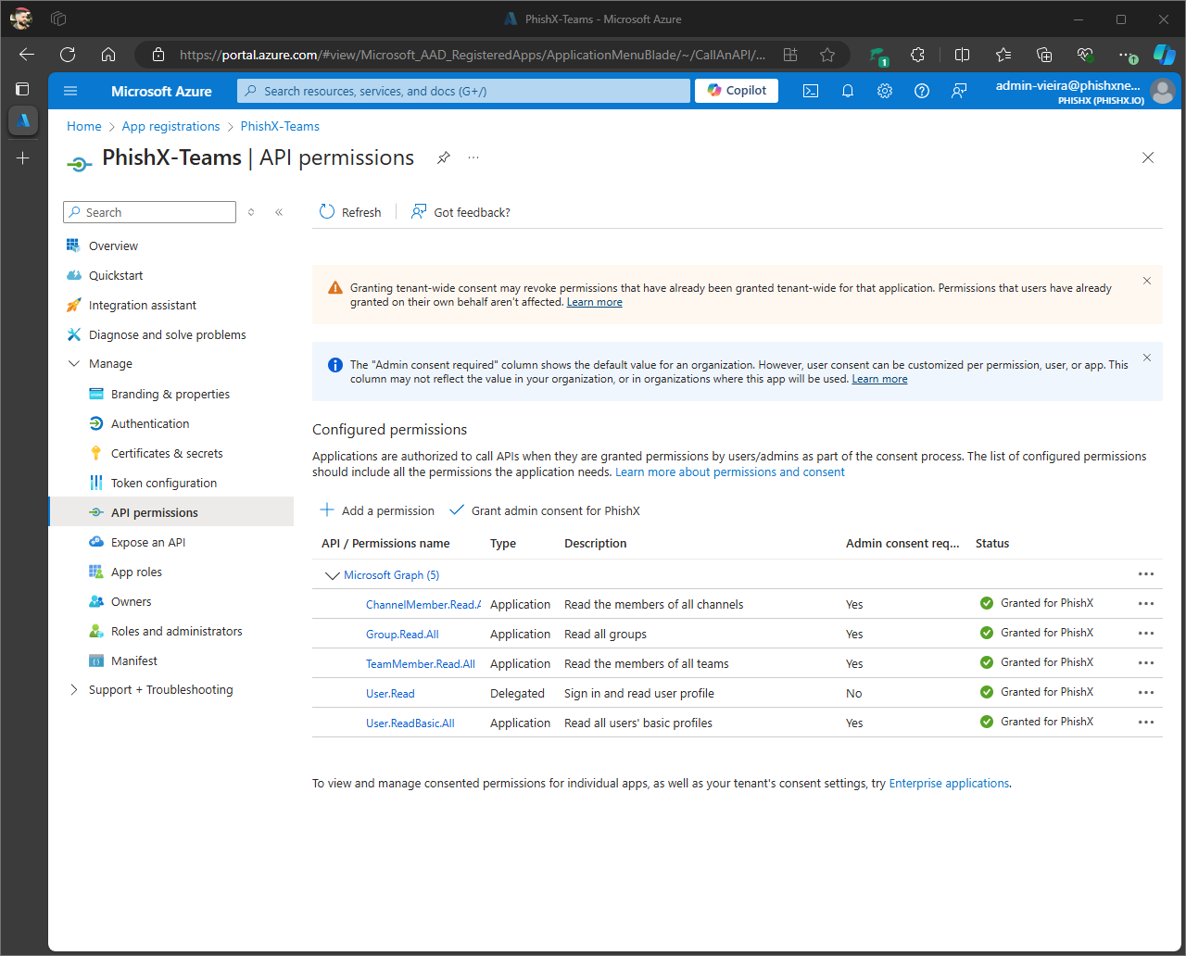Dismiss the Admin consent required info banner

click(1147, 358)
